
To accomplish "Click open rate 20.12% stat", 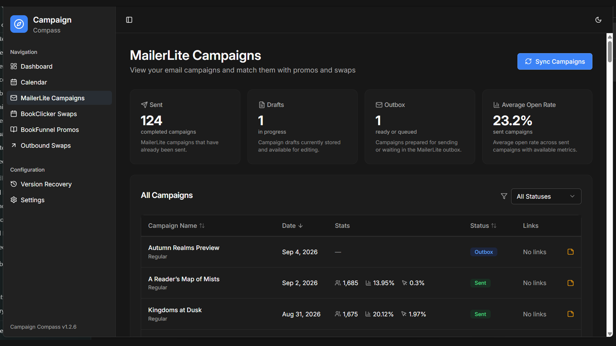I will (379, 314).
